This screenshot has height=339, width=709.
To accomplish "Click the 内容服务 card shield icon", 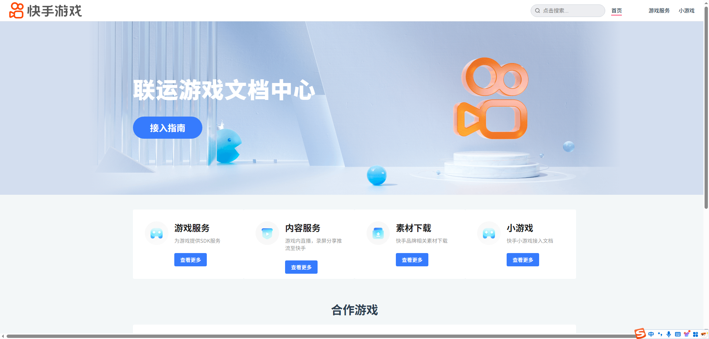I will [267, 233].
